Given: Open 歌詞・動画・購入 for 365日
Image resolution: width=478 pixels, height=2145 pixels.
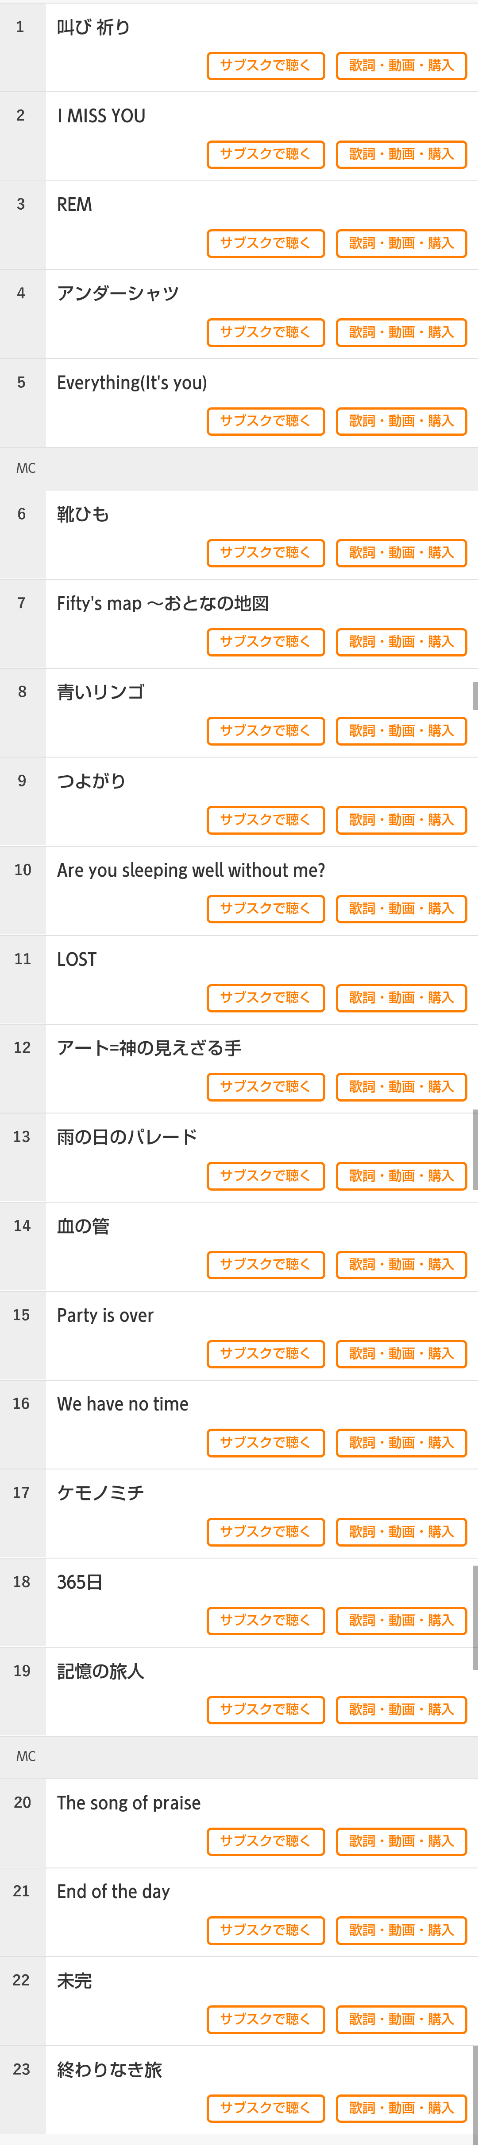Looking at the screenshot, I should pyautogui.click(x=401, y=1621).
